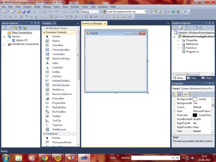Open the Format menu
Viewport: 216px width, 162px height.
click(x=75, y=7)
